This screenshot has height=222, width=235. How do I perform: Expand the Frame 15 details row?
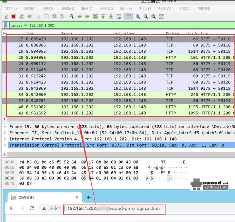[5, 127]
